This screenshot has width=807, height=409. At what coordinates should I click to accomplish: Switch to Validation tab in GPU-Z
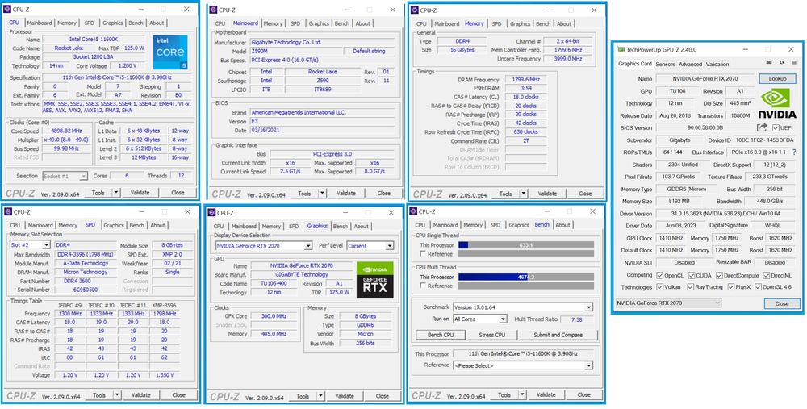point(717,65)
